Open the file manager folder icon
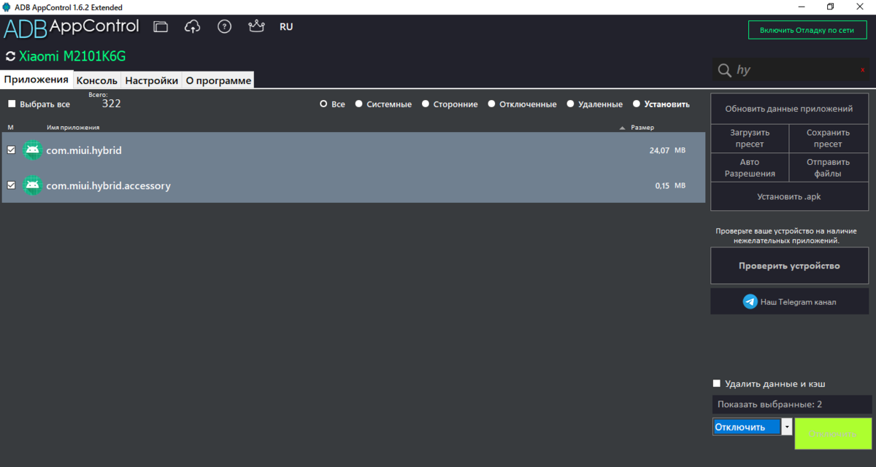The width and height of the screenshot is (876, 467). pyautogui.click(x=161, y=27)
